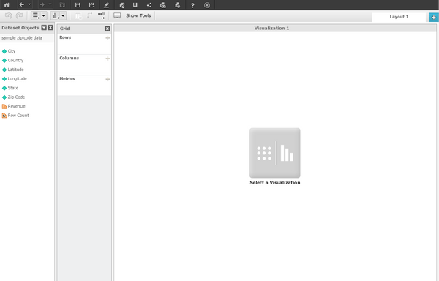Select the Longitude attribute
The image size is (439, 281).
click(15, 78)
